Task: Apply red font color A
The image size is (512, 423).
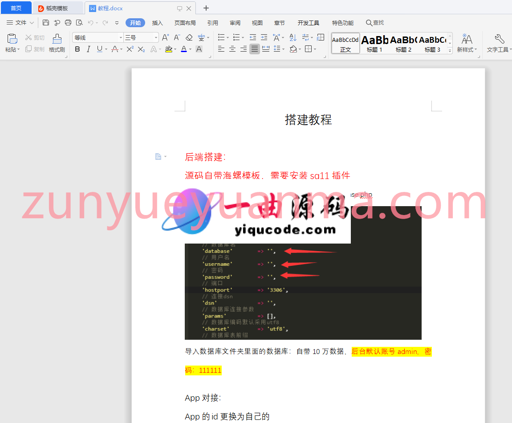Action: pos(184,49)
